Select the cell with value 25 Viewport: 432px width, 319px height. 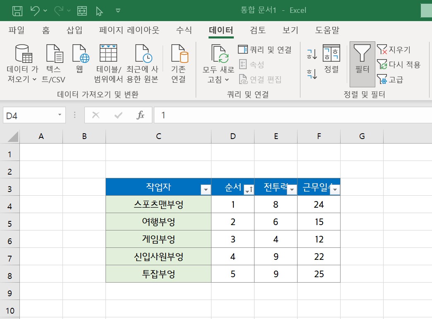point(319,274)
